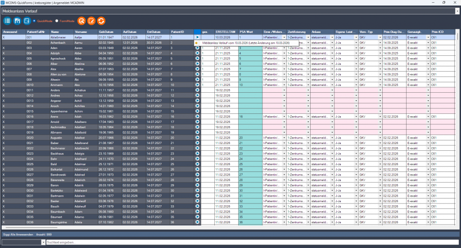Viewport: 461px width, 248px height.
Task: Select the FormMode radio button
Action: [57, 21]
